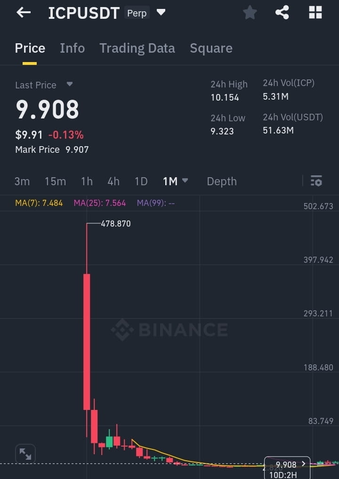Open the Trading Data tab
Screen dimensions: 339x479
137,48
